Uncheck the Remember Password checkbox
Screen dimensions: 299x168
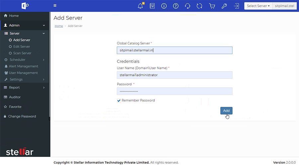119,101
